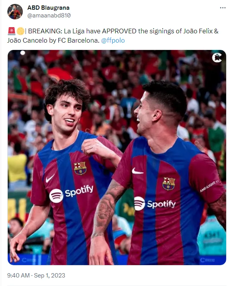Screen dimensions: 230x286
Task: Click the Nike swoosh on left player's jersey
Action: pos(50,178)
